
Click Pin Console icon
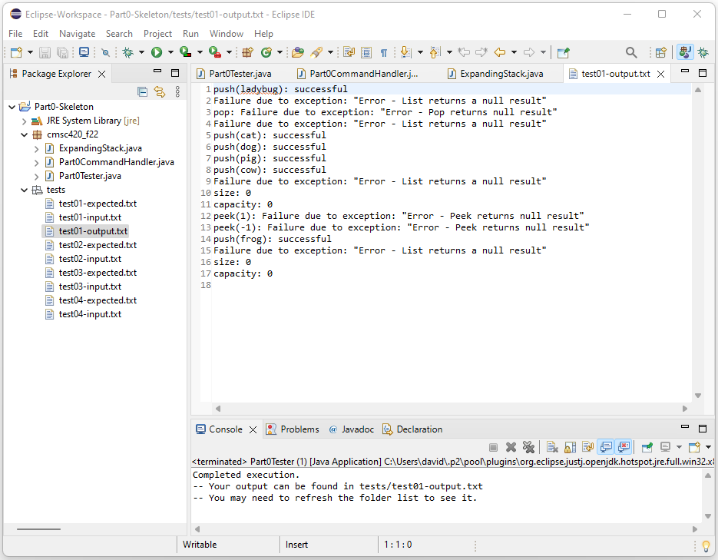coord(647,447)
